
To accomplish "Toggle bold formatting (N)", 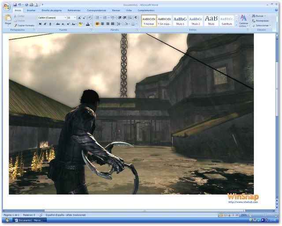I will (40, 24).
